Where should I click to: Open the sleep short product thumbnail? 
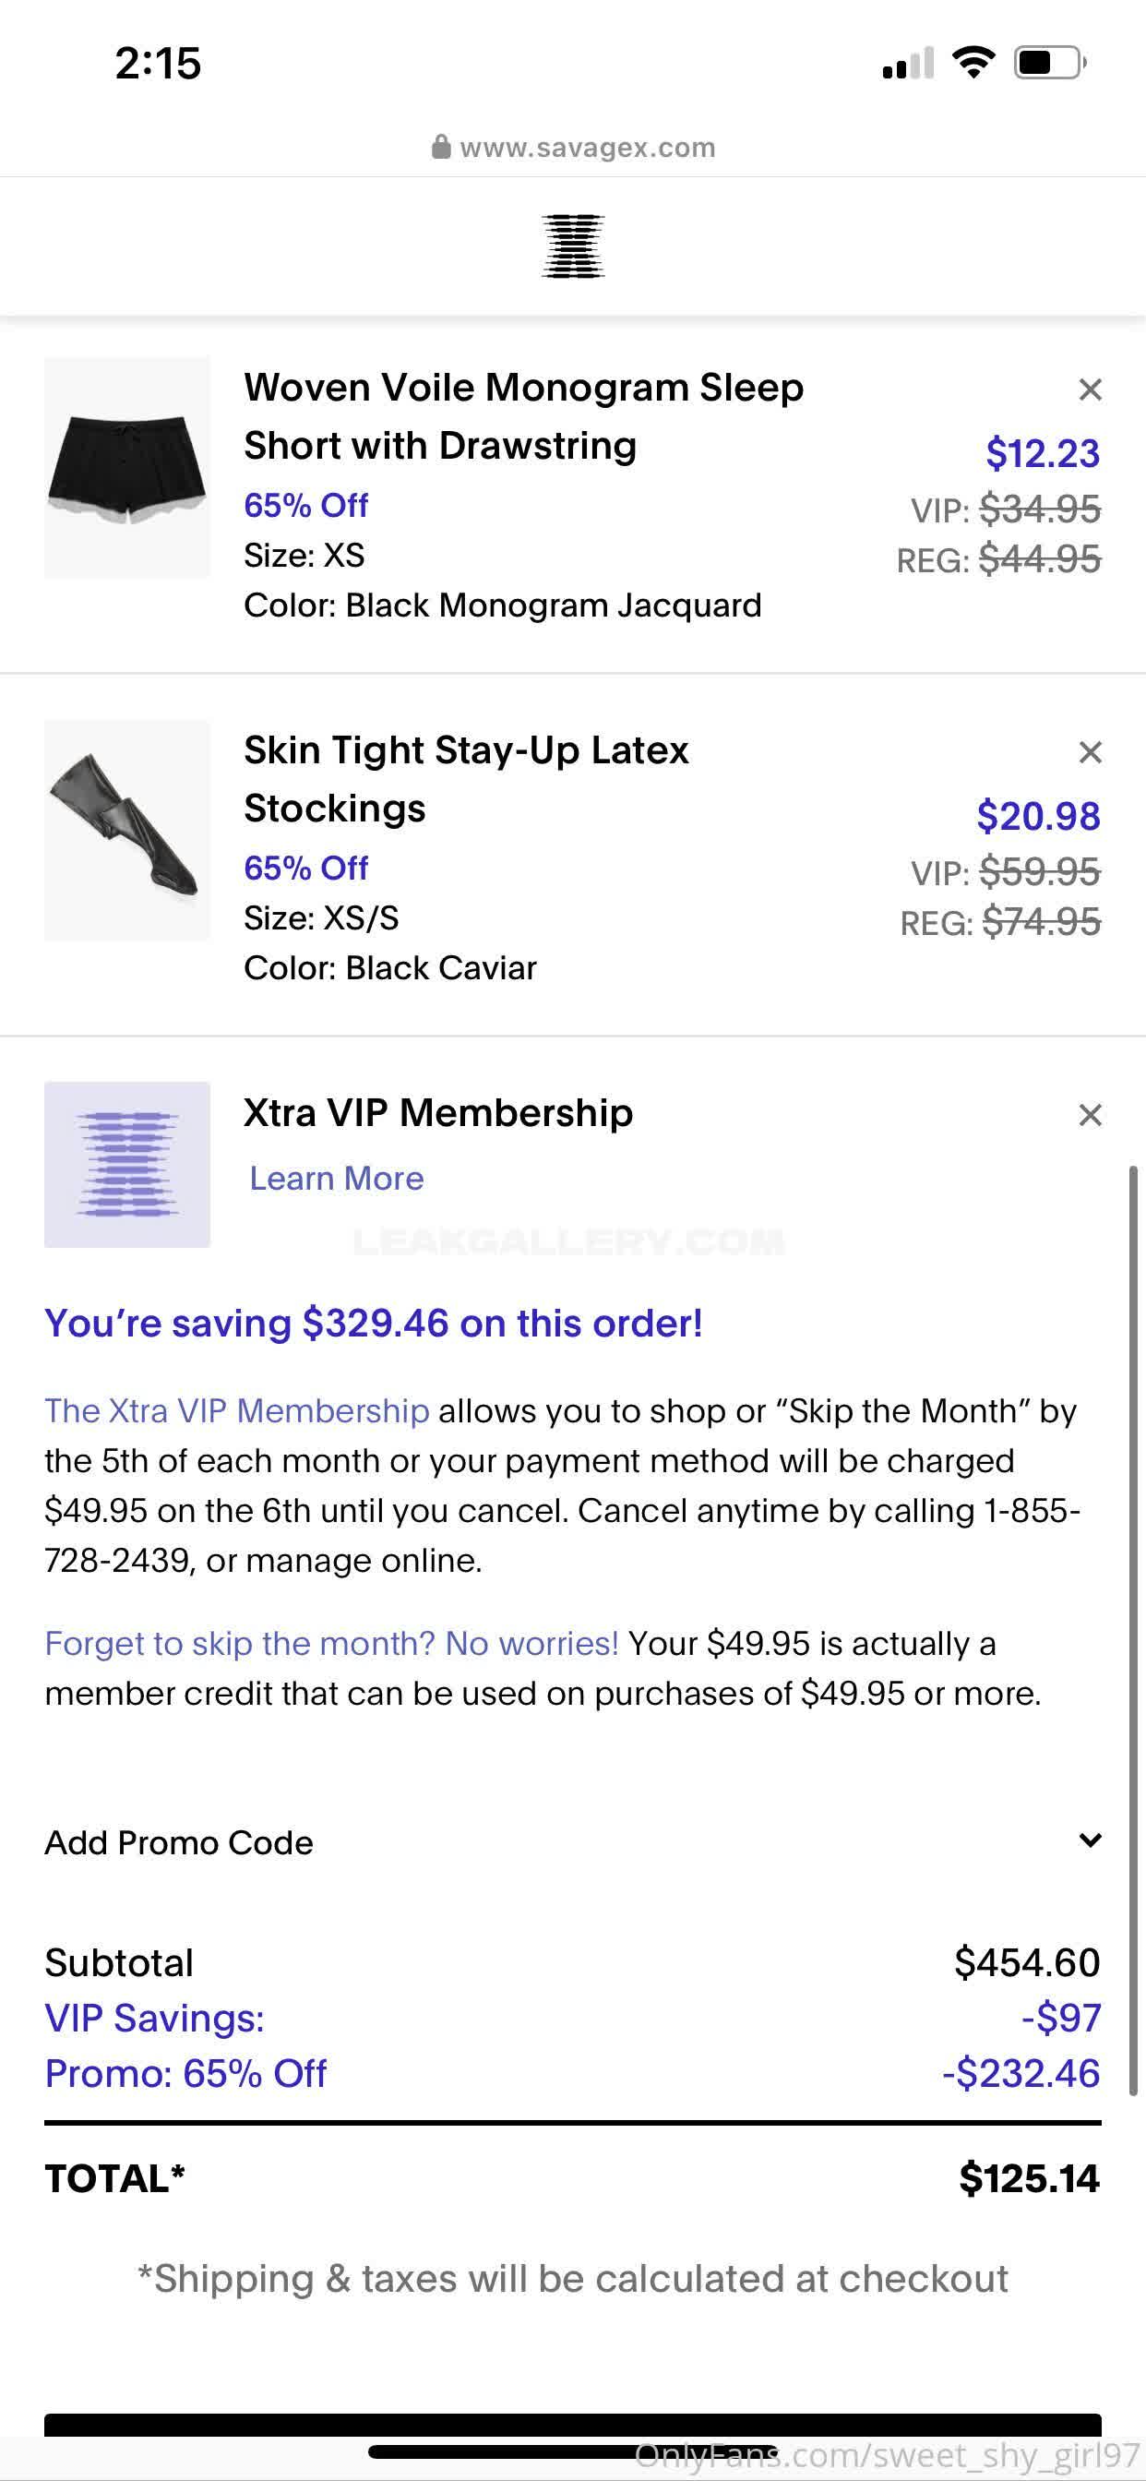[127, 468]
